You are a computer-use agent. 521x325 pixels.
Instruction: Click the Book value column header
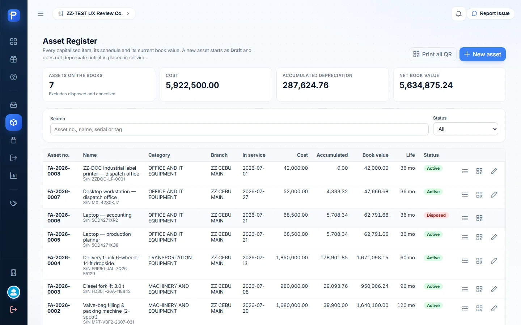(x=375, y=155)
